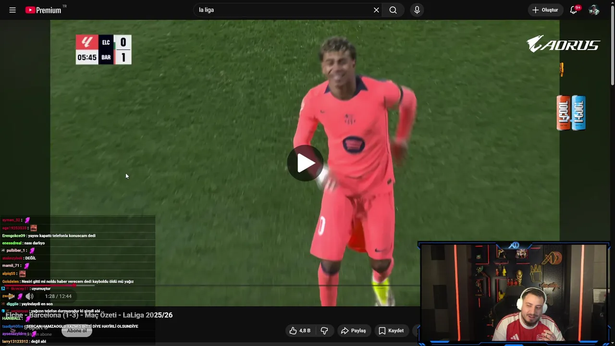Open the YouTube hamburger guide menu
The image size is (615, 346).
pyautogui.click(x=12, y=10)
